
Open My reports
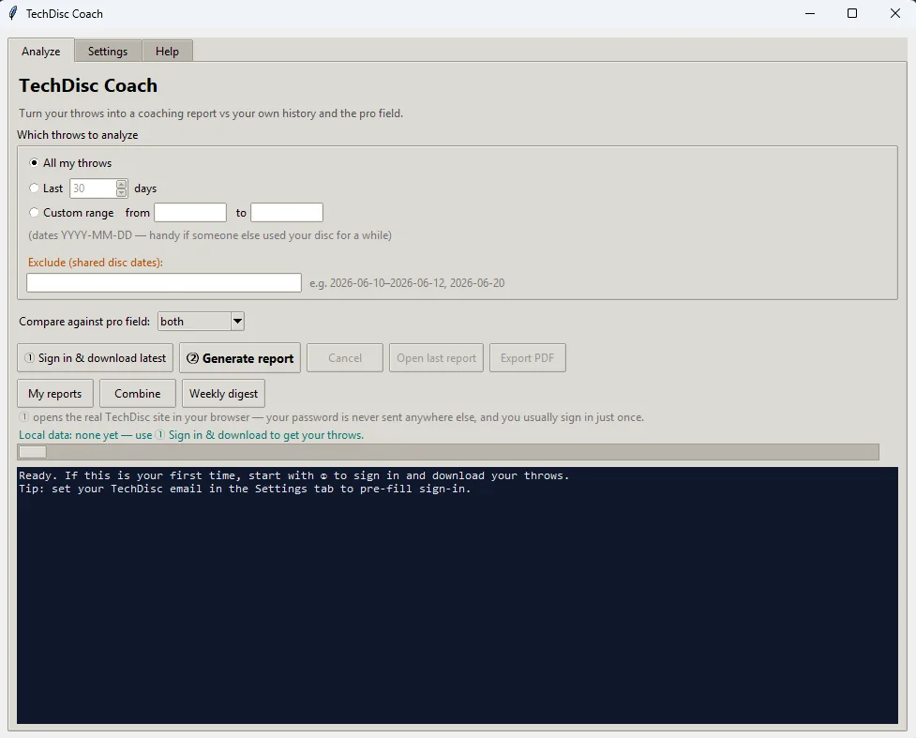click(55, 393)
